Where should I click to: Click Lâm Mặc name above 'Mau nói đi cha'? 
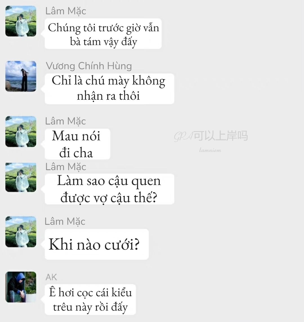(x=65, y=121)
